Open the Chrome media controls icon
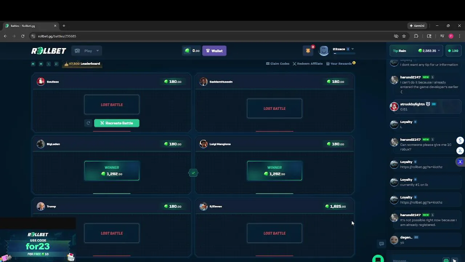Screen dimensions: 465x262 click(442, 36)
